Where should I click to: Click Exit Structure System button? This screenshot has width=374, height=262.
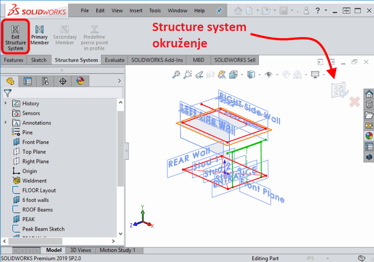[16, 36]
